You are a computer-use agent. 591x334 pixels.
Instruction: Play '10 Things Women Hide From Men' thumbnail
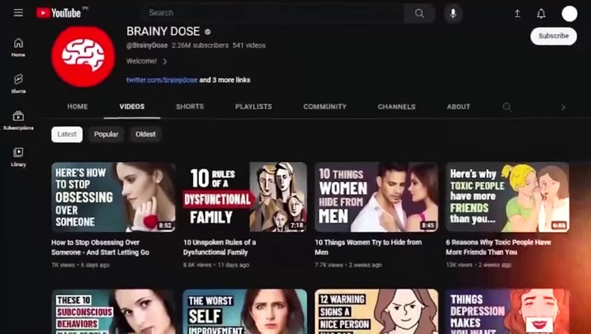376,197
